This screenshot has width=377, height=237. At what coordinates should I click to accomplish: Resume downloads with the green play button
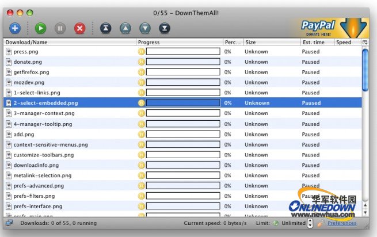tap(41, 28)
